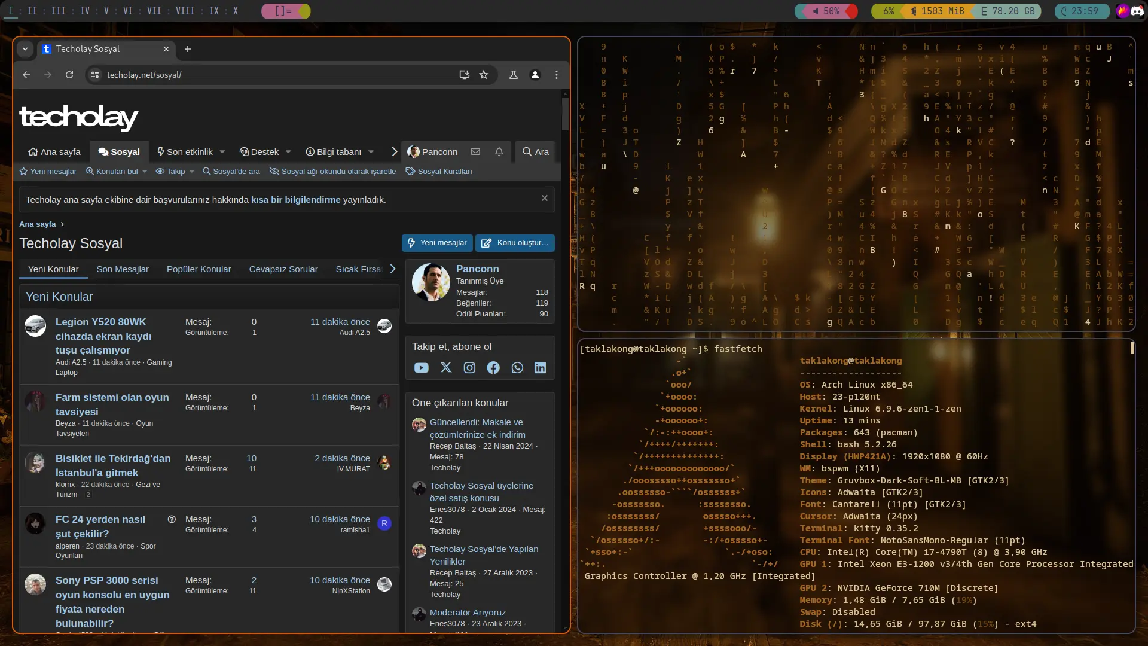Screen dimensions: 1148x646
Task: Click the volume 50% indicator
Action: (826, 11)
